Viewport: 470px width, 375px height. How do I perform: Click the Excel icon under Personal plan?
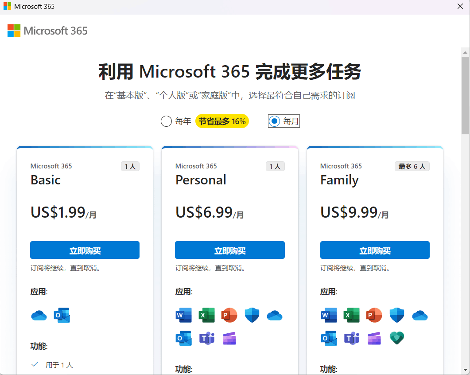pyautogui.click(x=206, y=315)
